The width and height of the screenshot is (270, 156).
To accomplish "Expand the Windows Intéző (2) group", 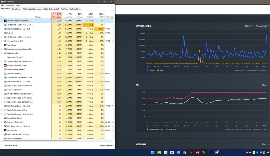I will (x=2, y=73).
